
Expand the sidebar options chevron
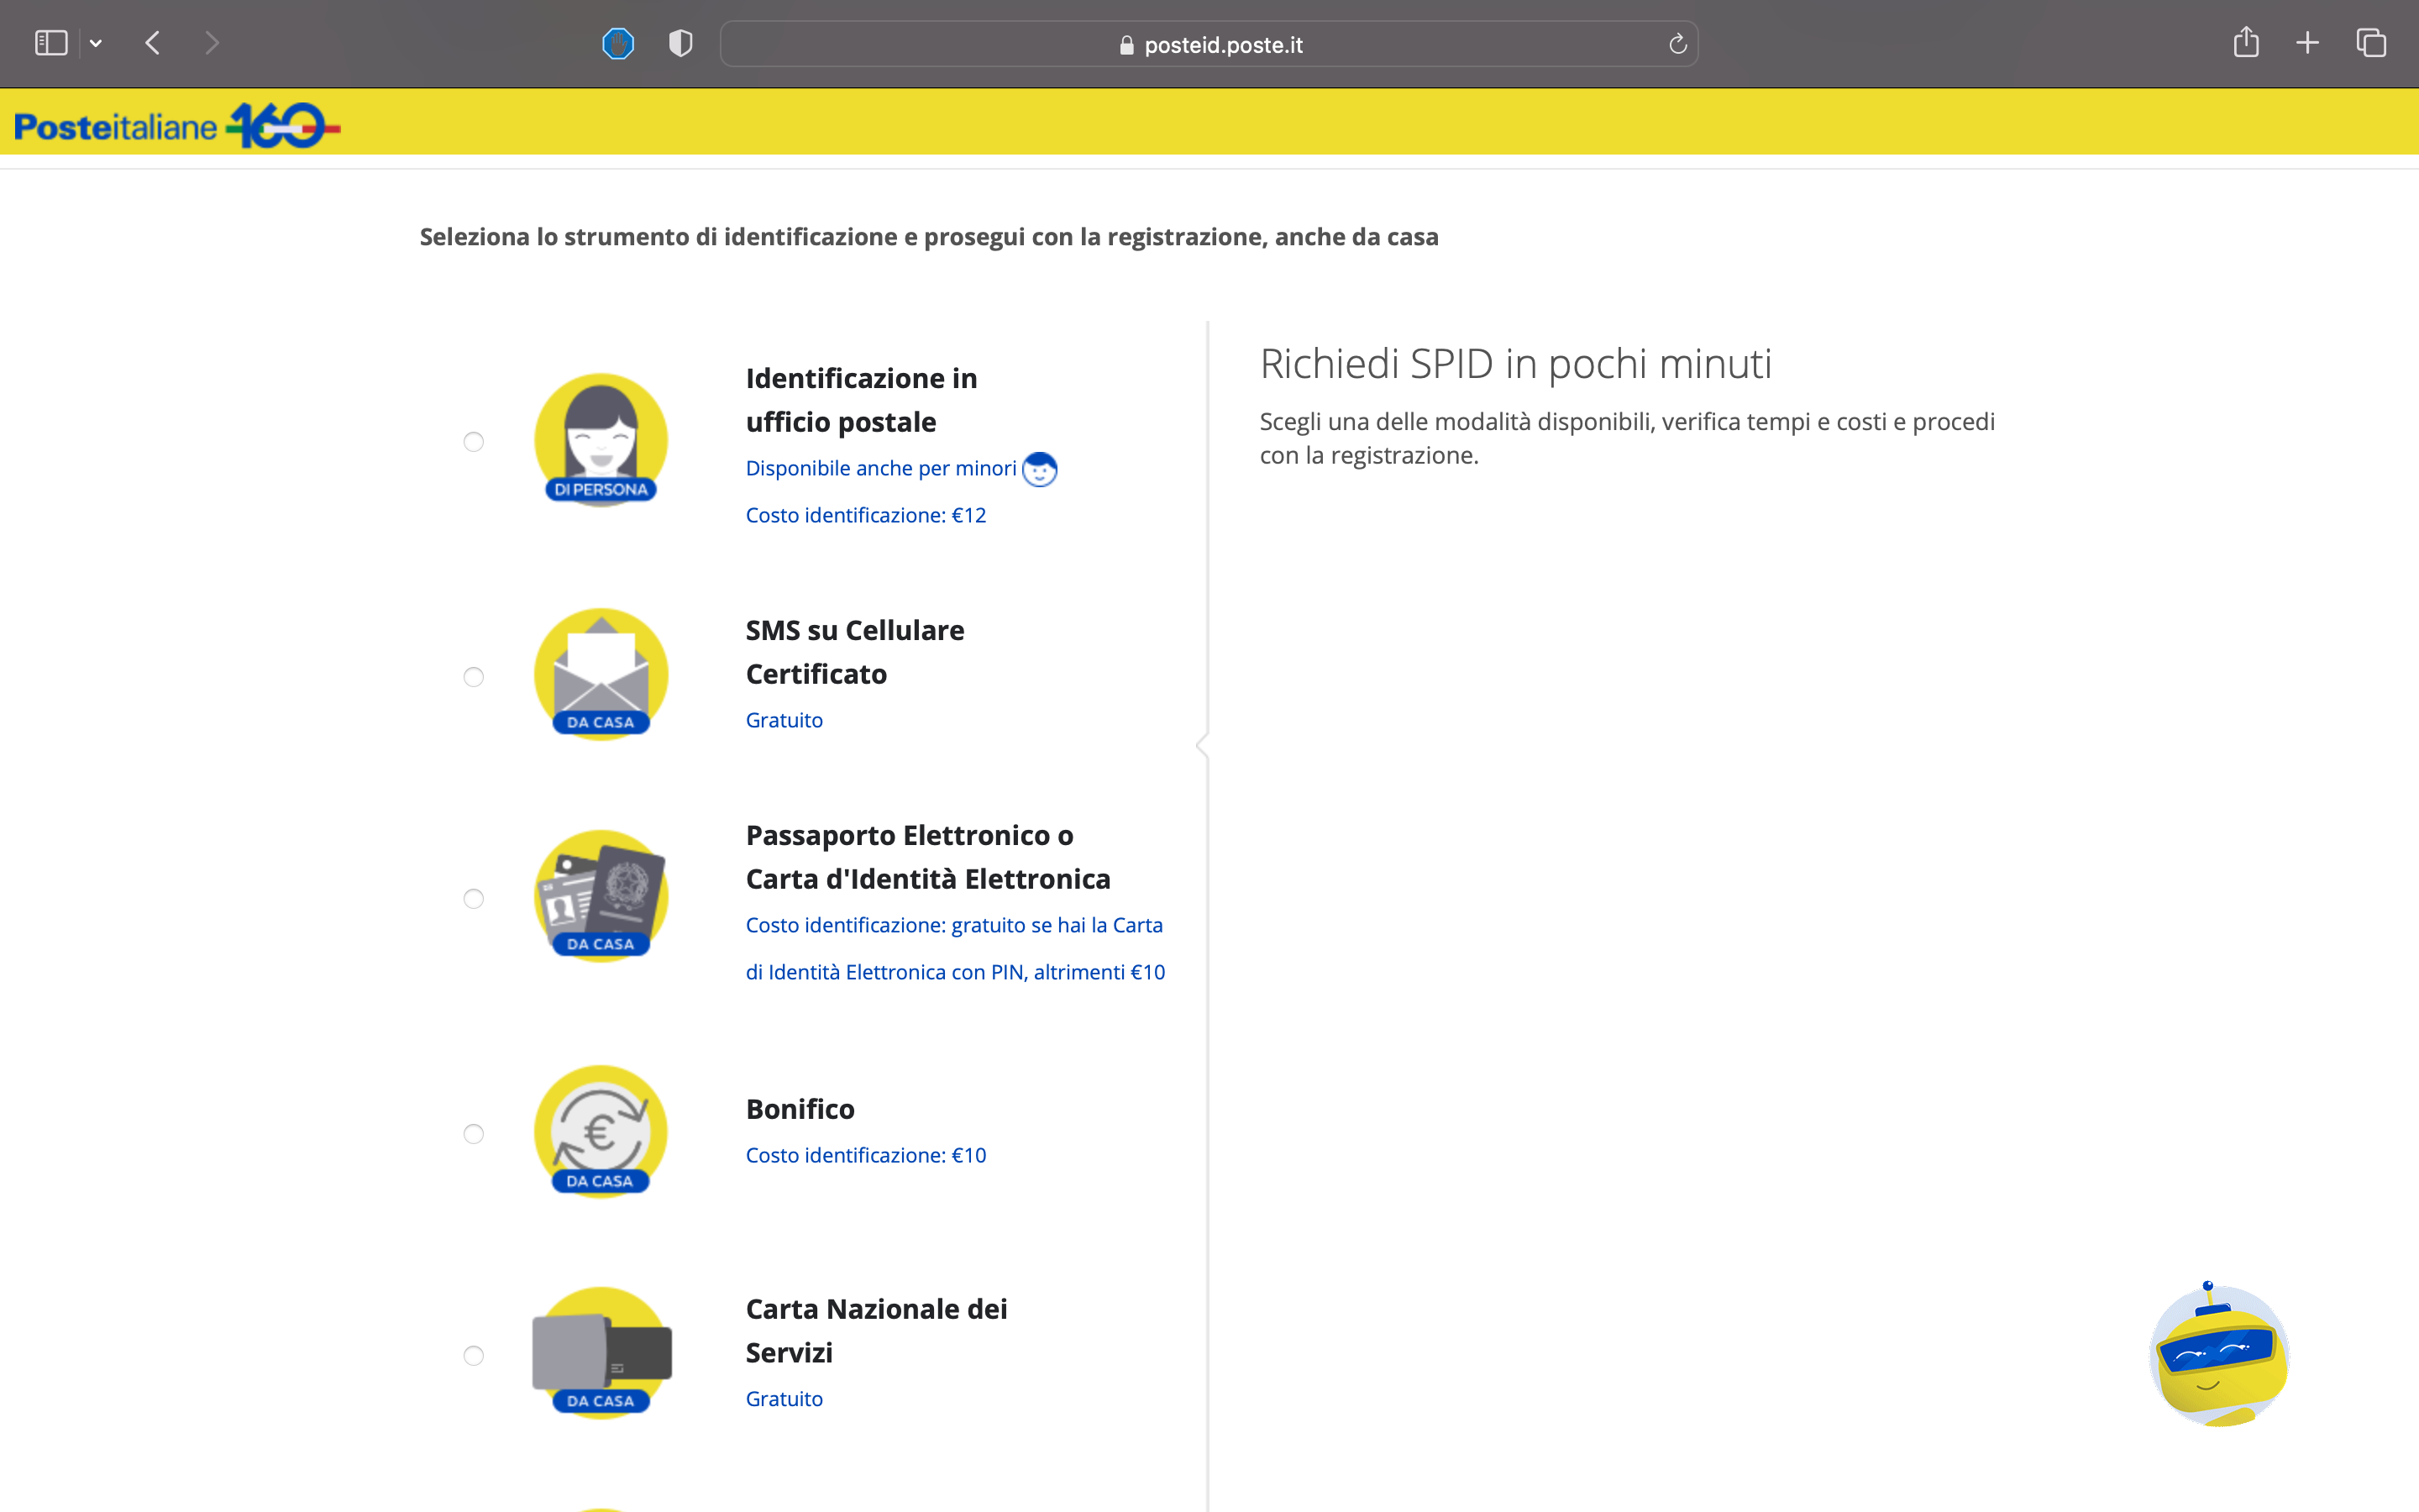click(96, 43)
